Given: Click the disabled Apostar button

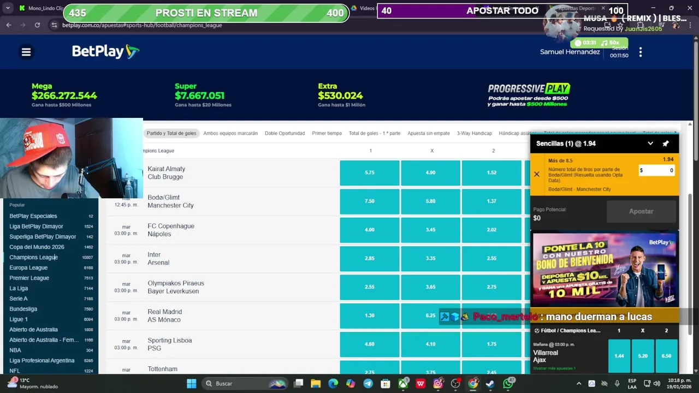Looking at the screenshot, I should coord(641,211).
